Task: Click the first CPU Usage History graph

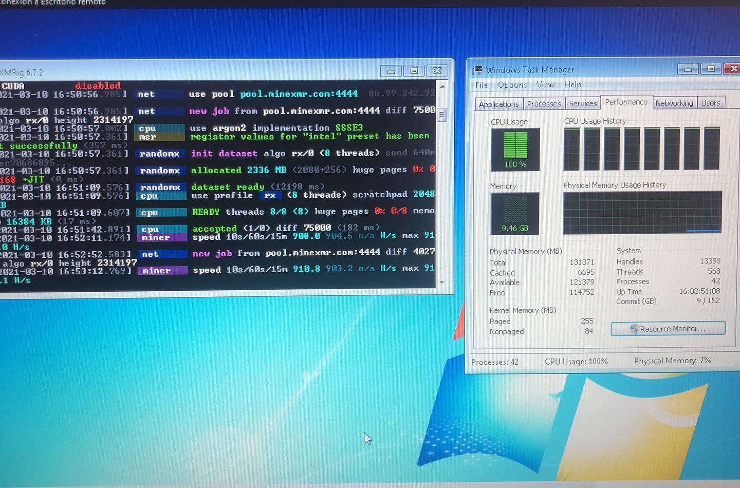Action: 572,149
